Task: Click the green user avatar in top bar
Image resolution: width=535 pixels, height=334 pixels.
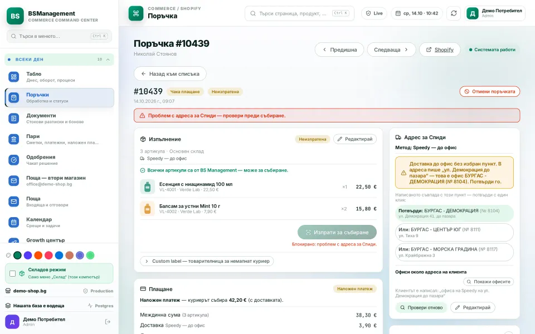Action: pos(473,13)
